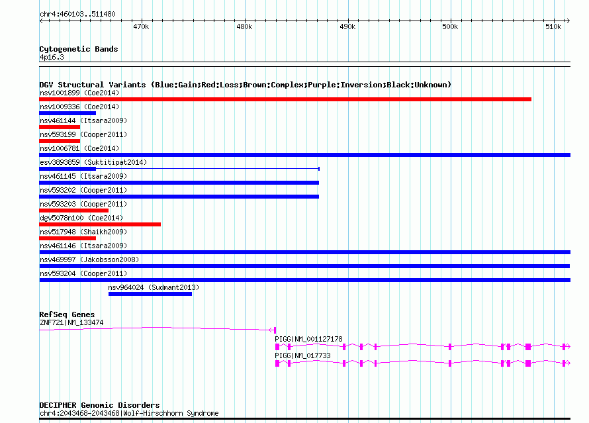Select the RefSeq Genes track title
This screenshot has width=589, height=423.
coord(67,314)
